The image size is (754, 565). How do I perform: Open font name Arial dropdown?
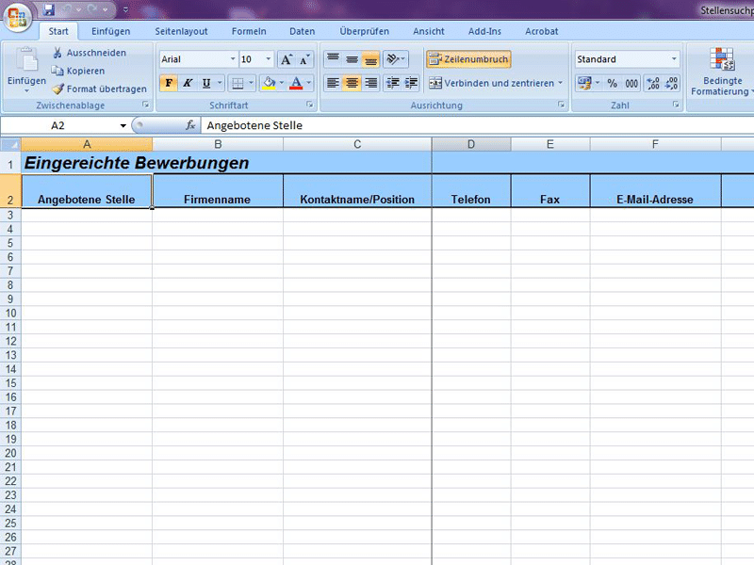[x=233, y=59]
